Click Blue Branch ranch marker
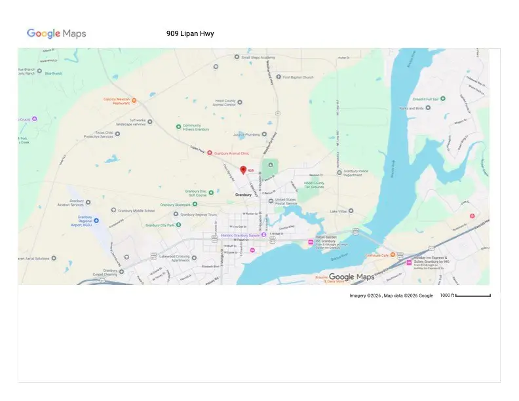Viewport: 519px width, 401px height. [39, 71]
